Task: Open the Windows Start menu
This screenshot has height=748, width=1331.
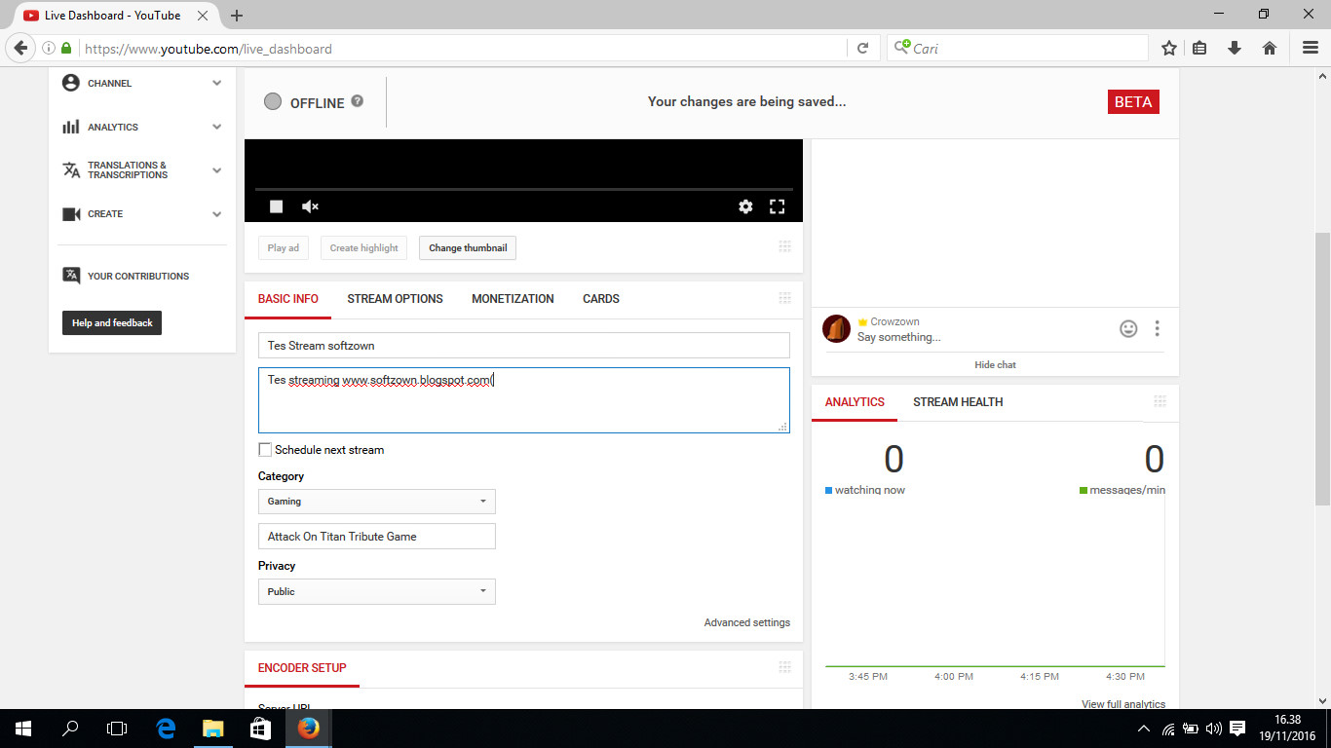Action: pos(23,729)
